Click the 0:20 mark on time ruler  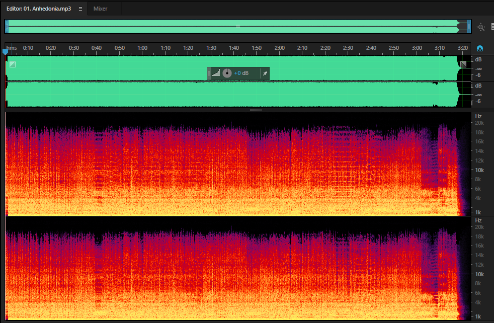(x=51, y=48)
